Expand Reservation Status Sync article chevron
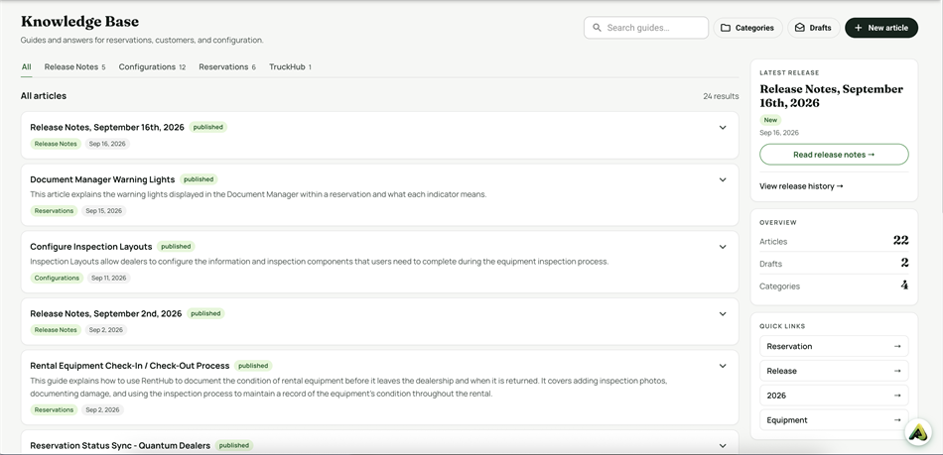 click(723, 445)
